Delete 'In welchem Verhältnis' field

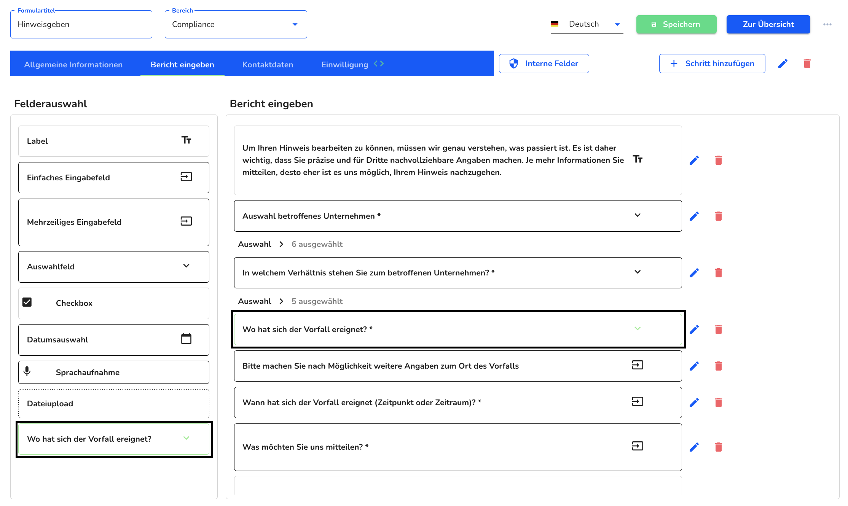718,273
